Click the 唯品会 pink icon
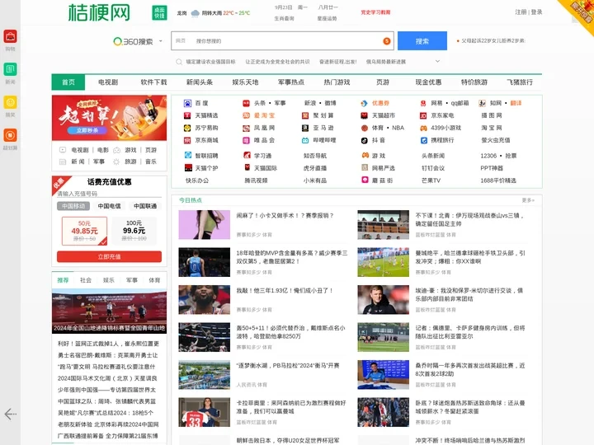 point(246,140)
